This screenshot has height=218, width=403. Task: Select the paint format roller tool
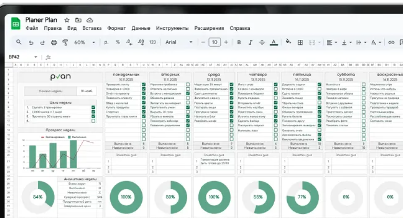[x=65, y=42]
